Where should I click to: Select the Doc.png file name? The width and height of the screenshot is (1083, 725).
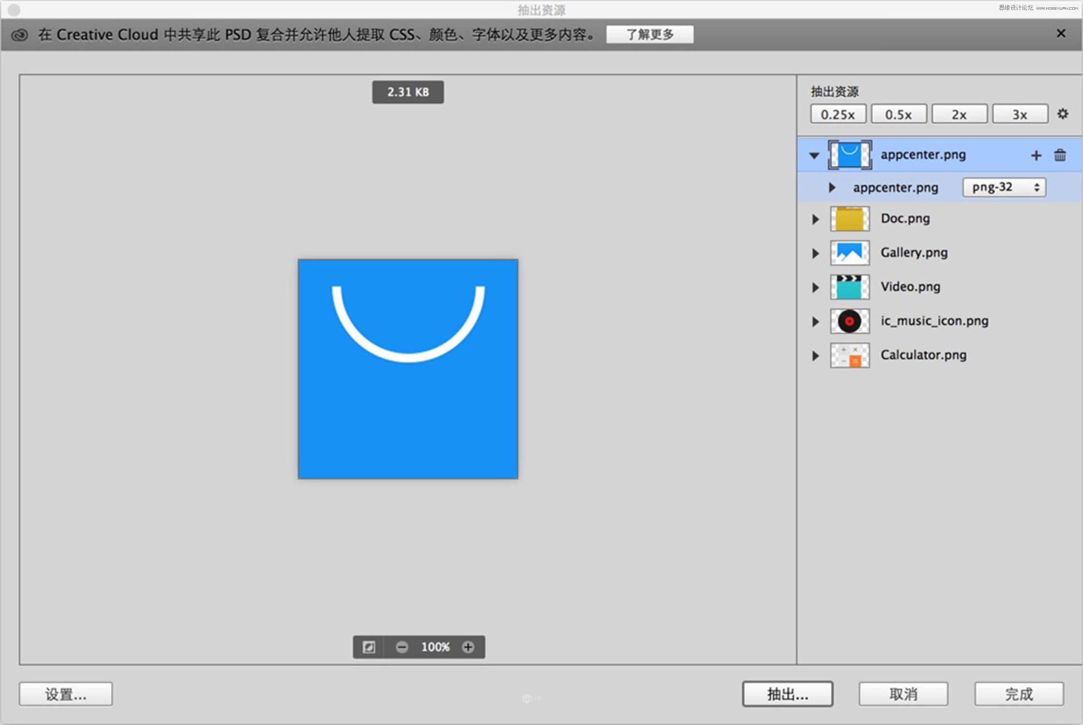tap(905, 218)
